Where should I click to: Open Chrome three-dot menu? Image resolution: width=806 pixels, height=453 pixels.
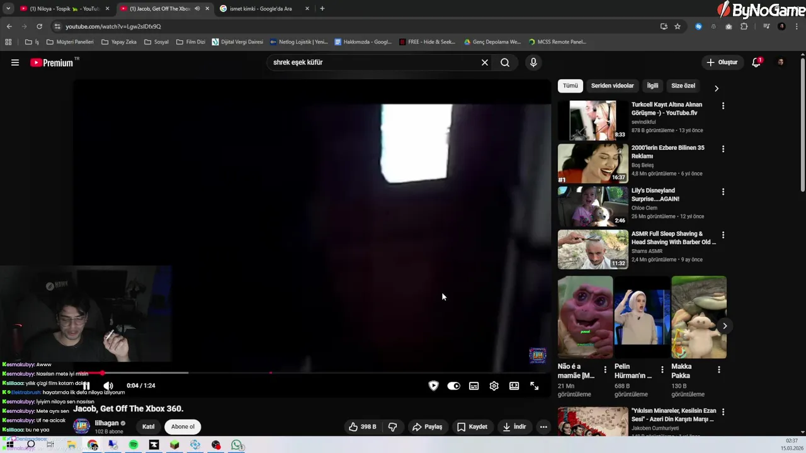pyautogui.click(x=797, y=26)
